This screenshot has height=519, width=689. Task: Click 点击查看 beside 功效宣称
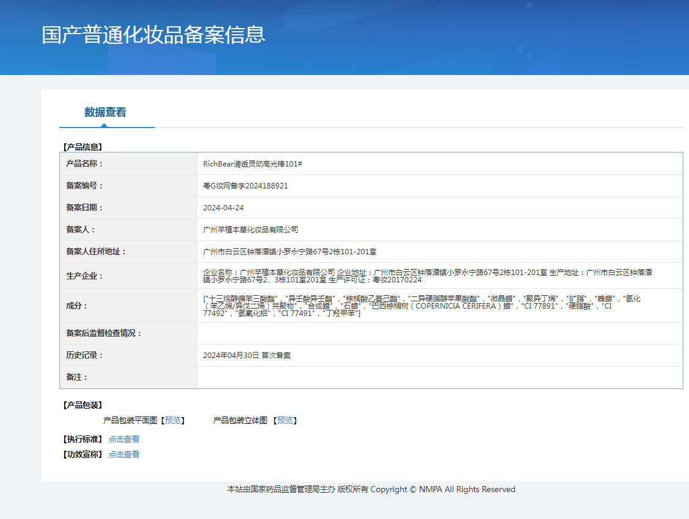click(123, 454)
